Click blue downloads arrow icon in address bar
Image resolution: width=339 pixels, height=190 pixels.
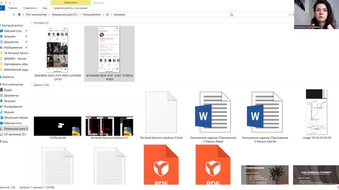pyautogui.click(x=19, y=14)
